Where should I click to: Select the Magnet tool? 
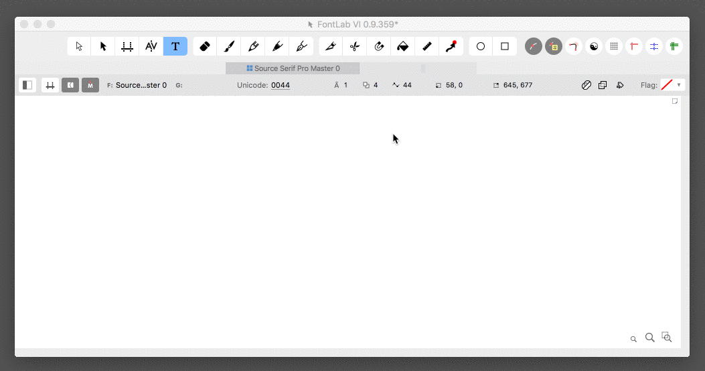(x=379, y=46)
